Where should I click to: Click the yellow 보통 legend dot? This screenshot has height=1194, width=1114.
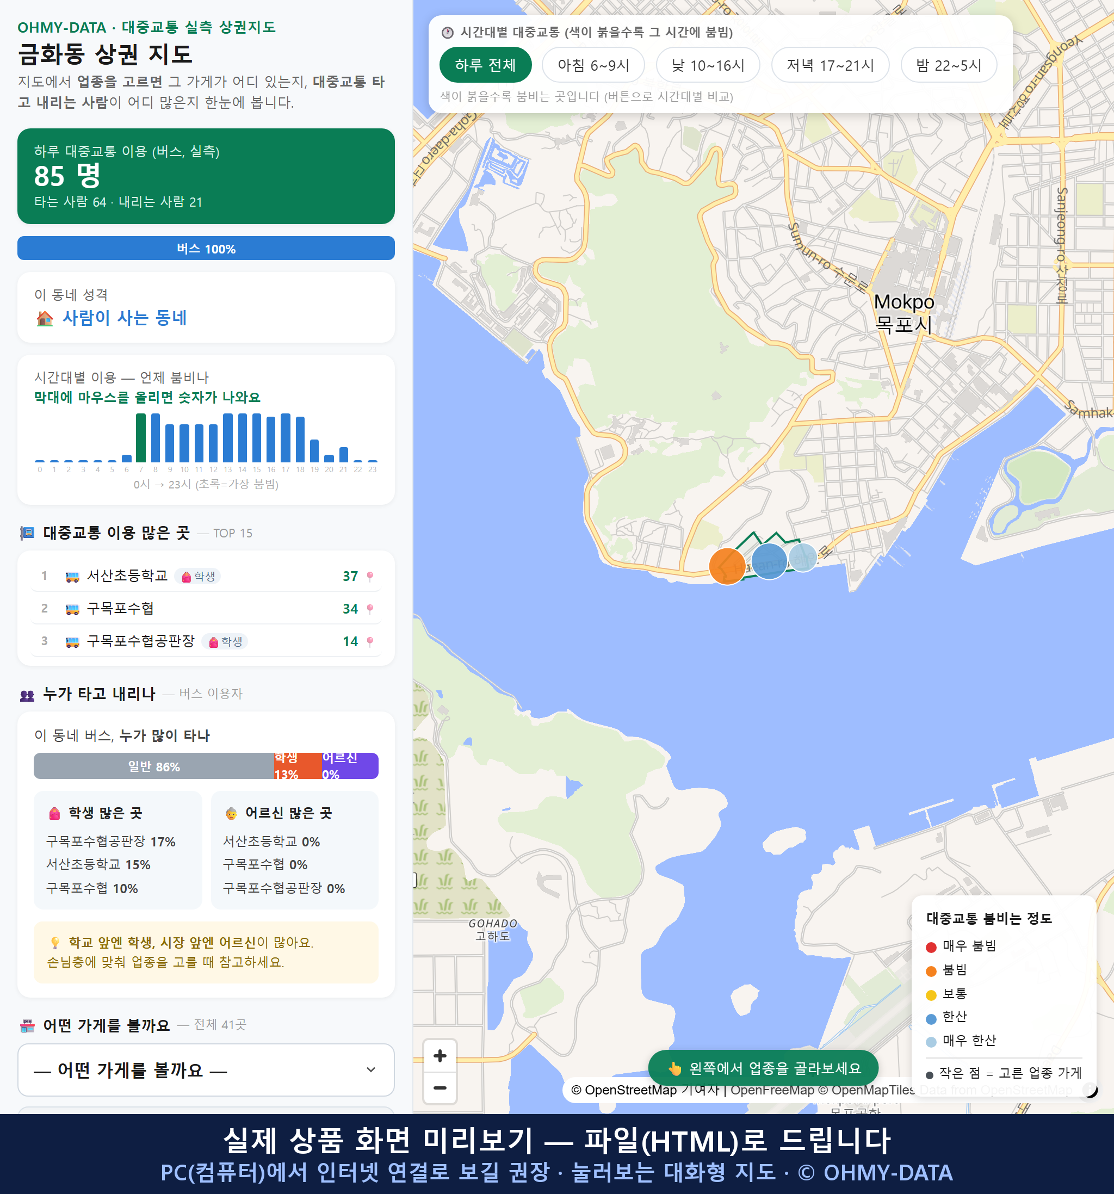point(931,994)
